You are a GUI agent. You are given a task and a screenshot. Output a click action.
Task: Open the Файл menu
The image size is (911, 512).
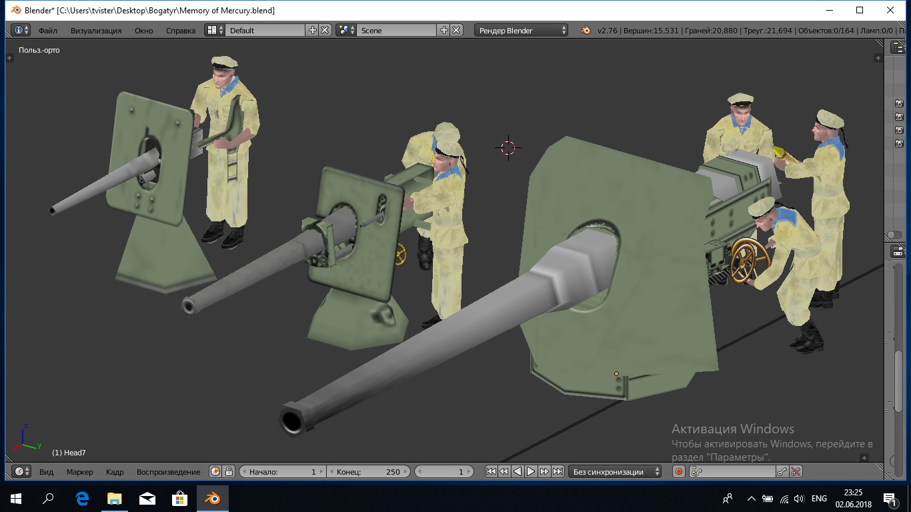(x=47, y=31)
